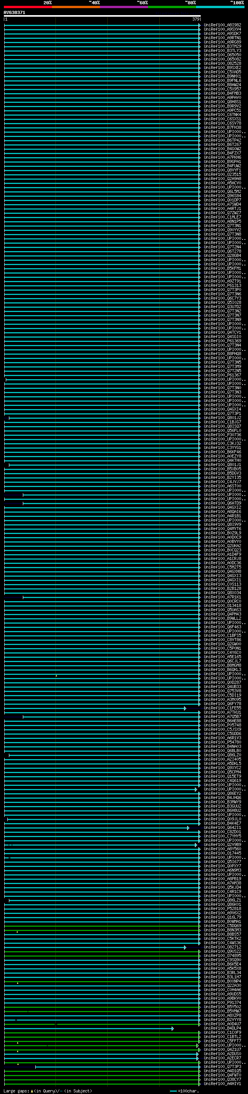Select the UniRef100_B9SXE2 label
The height and width of the screenshot is (1094, 248).
pos(222,68)
